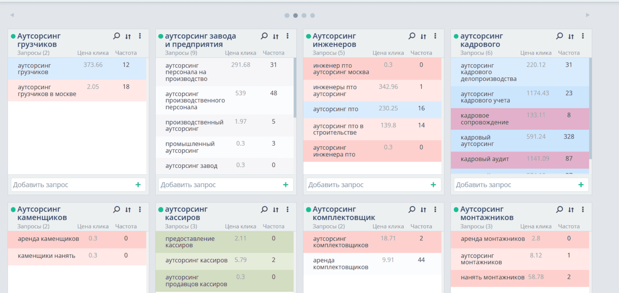Open menu for Аутсорсинг каменщиков group
The height and width of the screenshot is (293, 619).
(140, 209)
